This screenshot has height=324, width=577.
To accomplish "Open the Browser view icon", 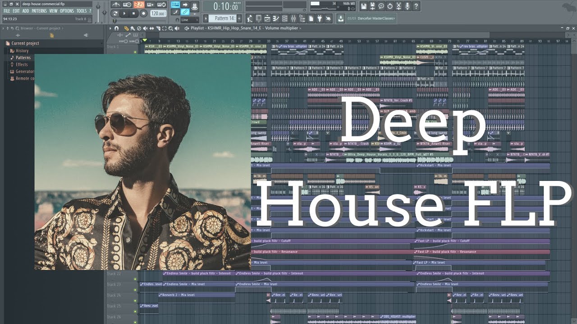I will click(x=302, y=18).
